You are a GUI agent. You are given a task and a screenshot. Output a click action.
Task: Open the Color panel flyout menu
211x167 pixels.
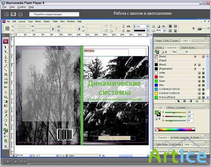click(207, 108)
